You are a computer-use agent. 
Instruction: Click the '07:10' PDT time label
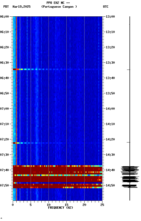pyautogui.click(x=4, y=124)
